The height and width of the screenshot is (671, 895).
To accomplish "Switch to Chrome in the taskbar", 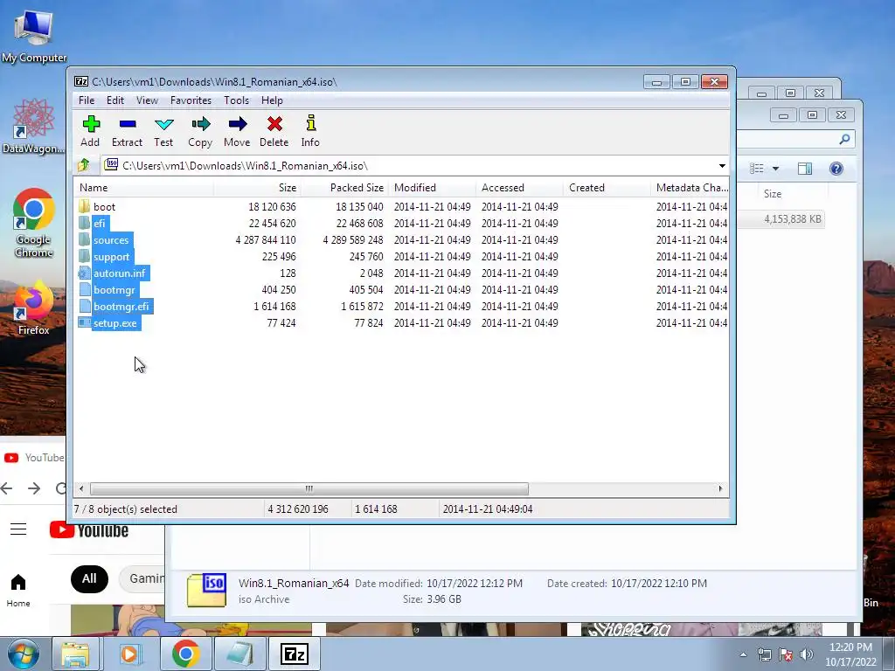I will 185,654.
